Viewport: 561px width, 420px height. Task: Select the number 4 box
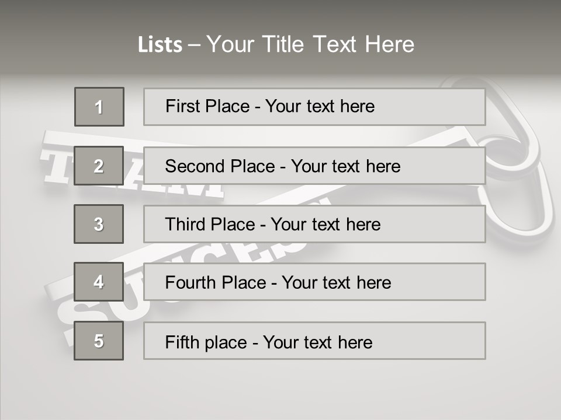[x=99, y=282]
